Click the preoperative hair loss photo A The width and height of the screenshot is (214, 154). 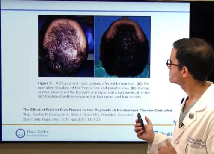pyautogui.click(x=66, y=46)
